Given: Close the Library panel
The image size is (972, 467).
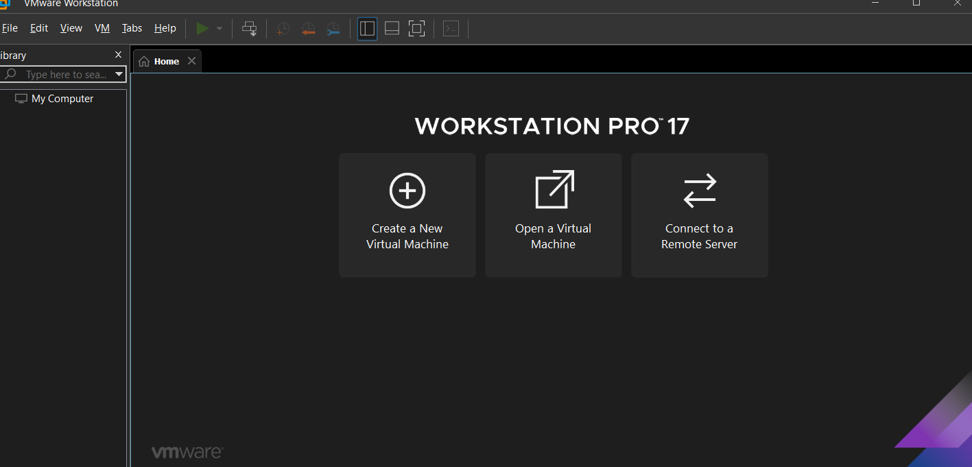Looking at the screenshot, I should click(118, 55).
